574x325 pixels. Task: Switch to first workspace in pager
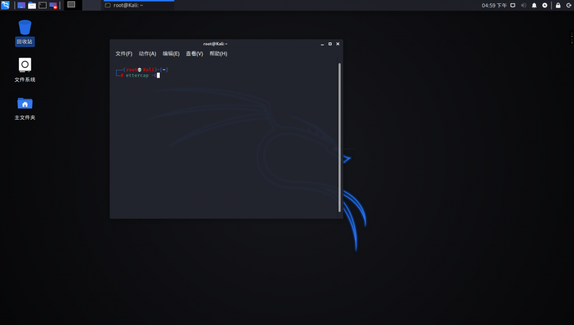click(73, 5)
